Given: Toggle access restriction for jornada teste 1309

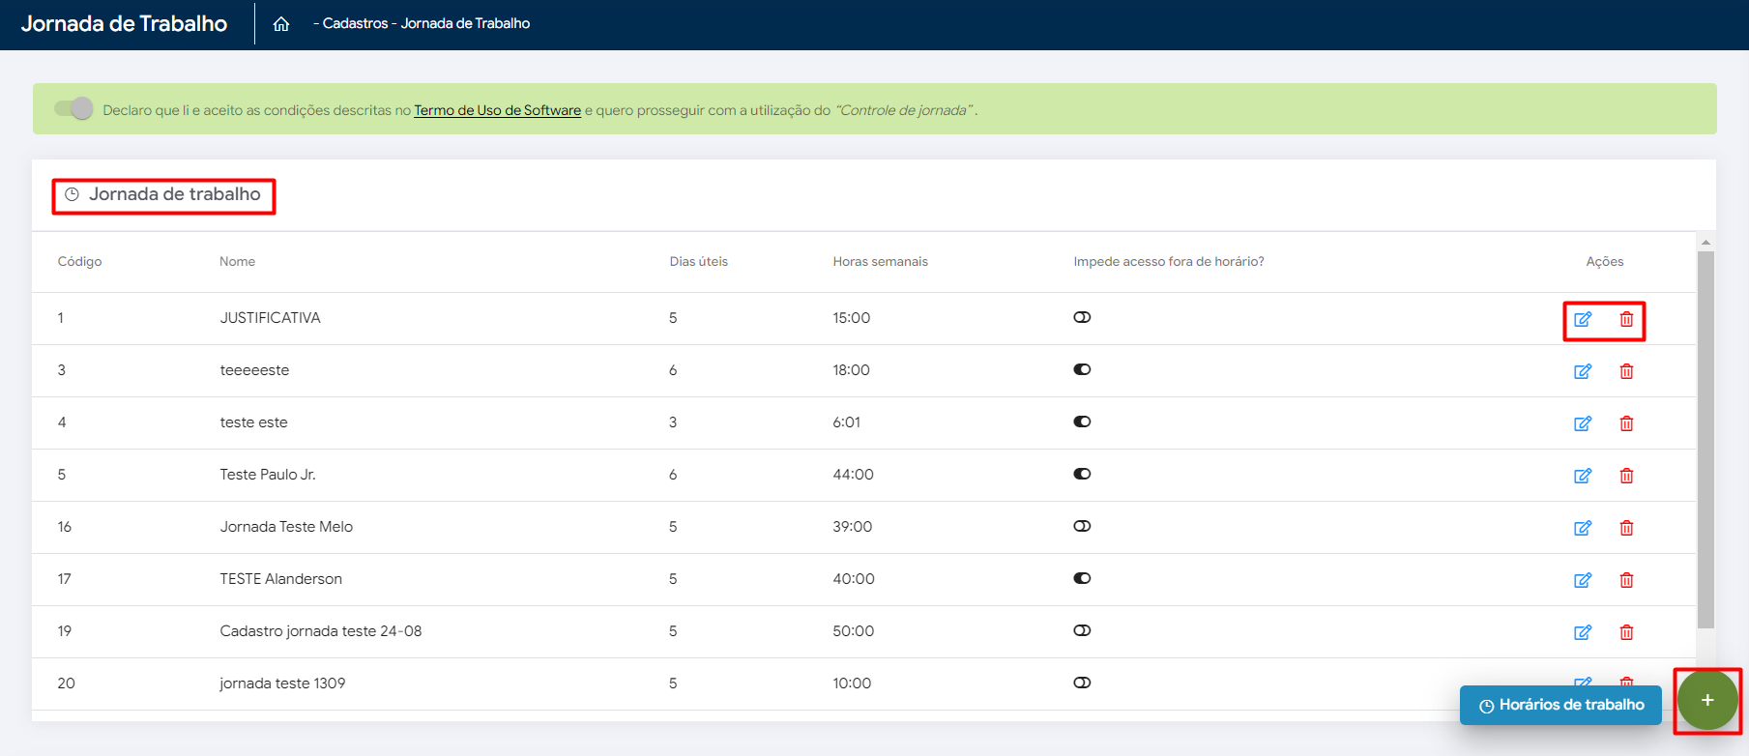Looking at the screenshot, I should 1082,683.
